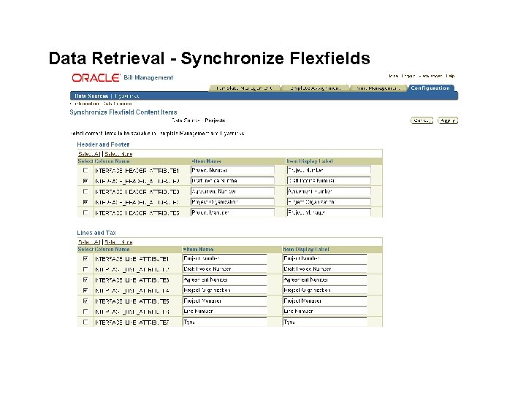
Task: Edit Item Name field for INTERFACE_LINE_ATTRIBUTE7
Action: (225, 322)
